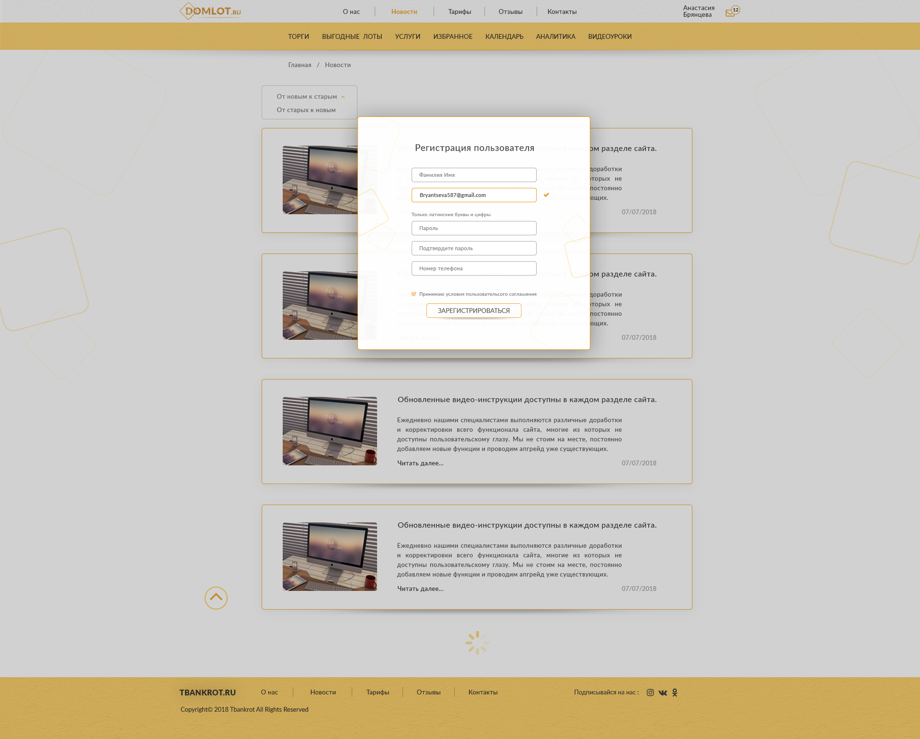Screen dimensions: 920x739
Task: Open 'Тарифы' in the footer
Action: 378,693
